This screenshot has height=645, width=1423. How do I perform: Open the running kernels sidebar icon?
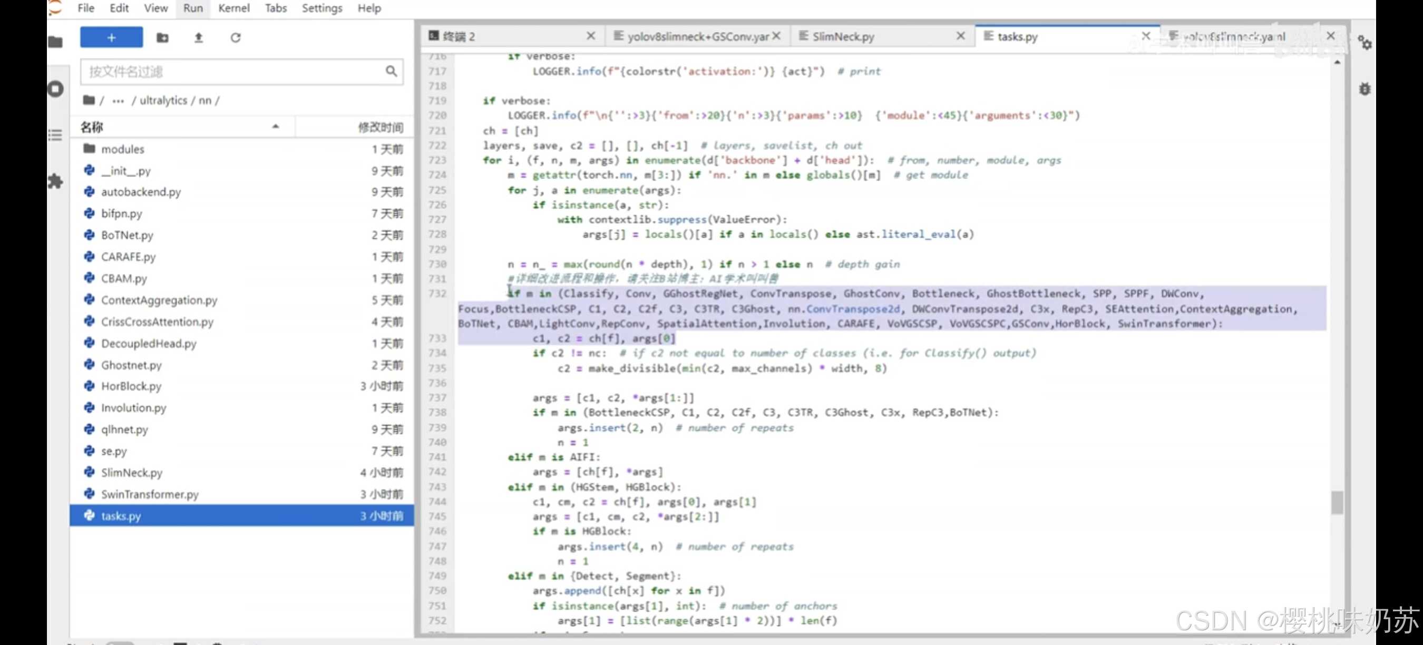click(x=56, y=89)
